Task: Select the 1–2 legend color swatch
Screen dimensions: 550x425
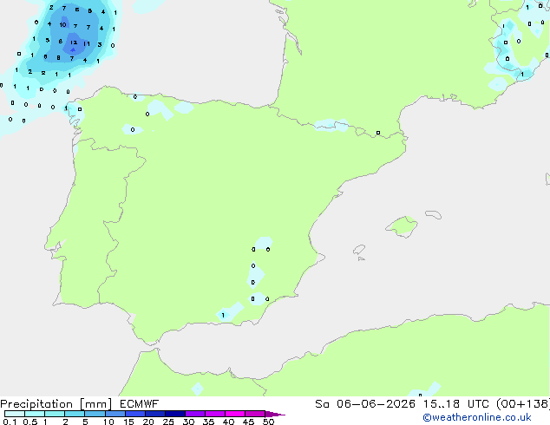Action: [55, 414]
